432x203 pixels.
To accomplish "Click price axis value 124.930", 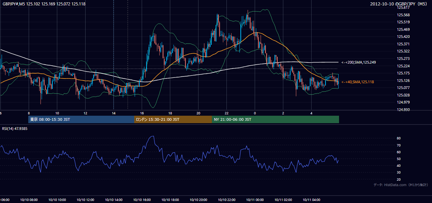I will tap(404, 110).
